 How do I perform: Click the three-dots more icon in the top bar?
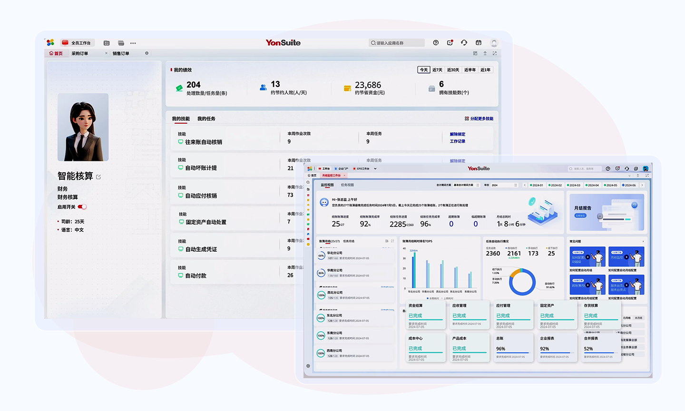click(133, 43)
